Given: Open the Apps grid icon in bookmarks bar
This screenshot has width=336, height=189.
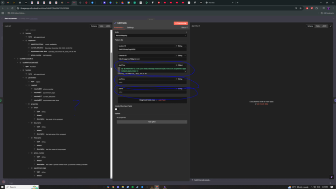Looking at the screenshot, I should pyautogui.click(x=3, y=13).
